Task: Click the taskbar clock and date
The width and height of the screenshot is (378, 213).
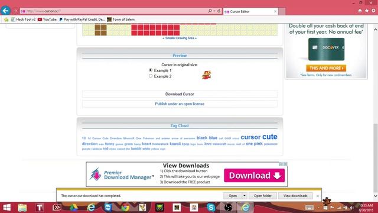Action: tap(366, 208)
